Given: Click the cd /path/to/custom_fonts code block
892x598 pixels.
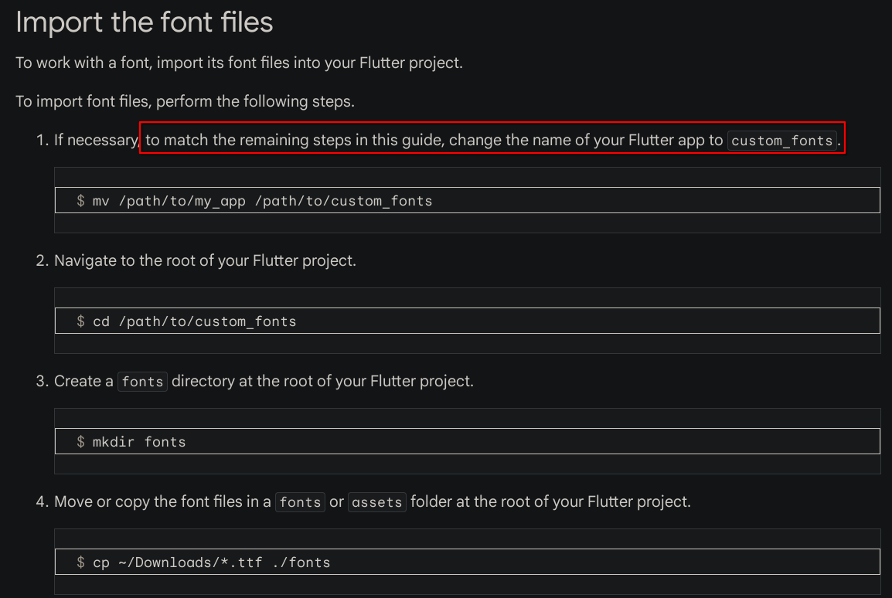Looking at the screenshot, I should click(x=467, y=321).
